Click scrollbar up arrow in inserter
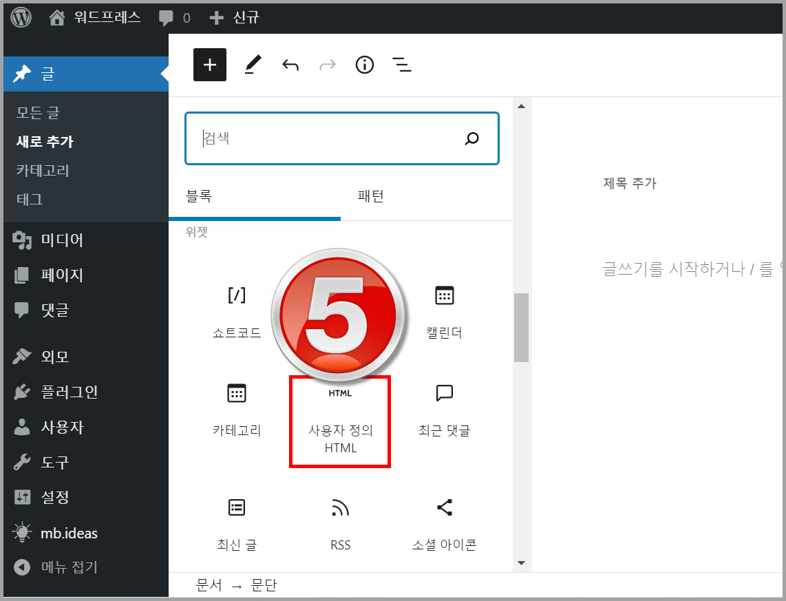Viewport: 786px width, 601px height. tap(521, 106)
